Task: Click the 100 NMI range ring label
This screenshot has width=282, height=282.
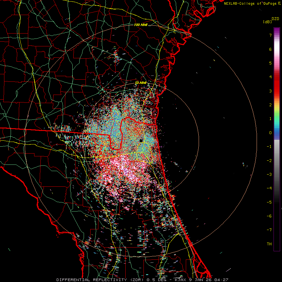Action: [141, 25]
